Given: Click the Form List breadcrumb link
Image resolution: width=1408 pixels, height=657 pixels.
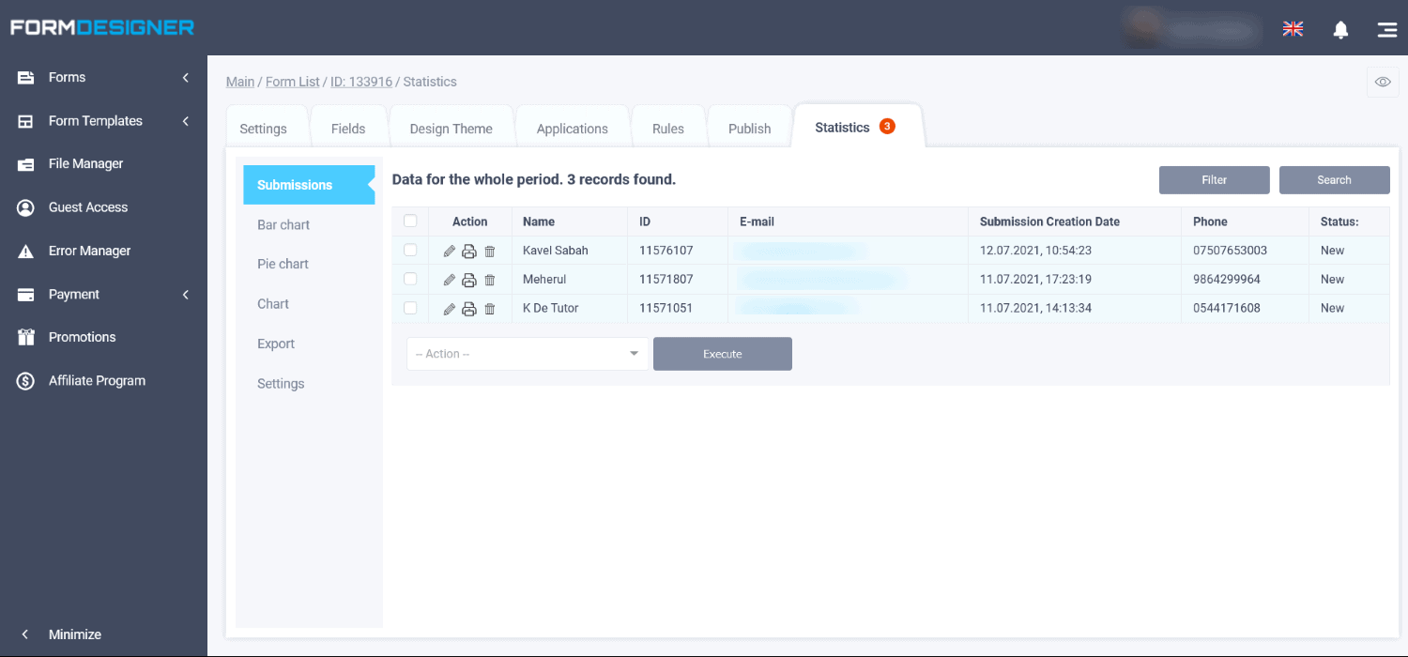Looking at the screenshot, I should 292,82.
